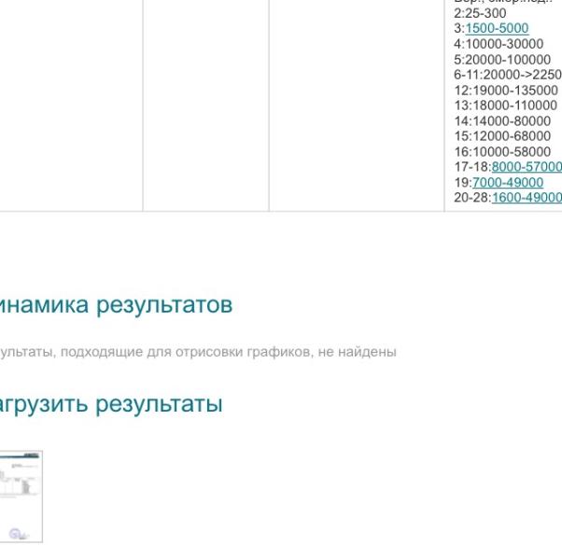This screenshot has height=560, width=562.
Task: Select the row starting '6-11:20000'
Action: click(508, 75)
